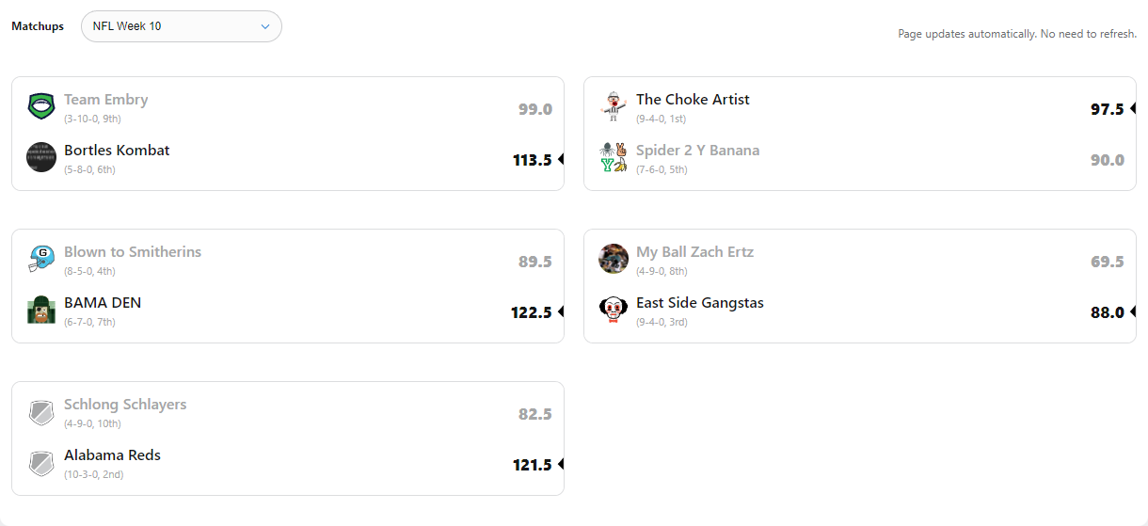Click Bortles Kombat's dark round avatar
Image resolution: width=1148 pixels, height=526 pixels.
(x=41, y=157)
